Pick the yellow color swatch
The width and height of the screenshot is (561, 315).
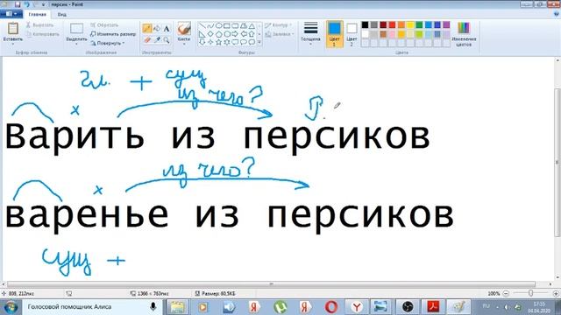click(x=410, y=24)
